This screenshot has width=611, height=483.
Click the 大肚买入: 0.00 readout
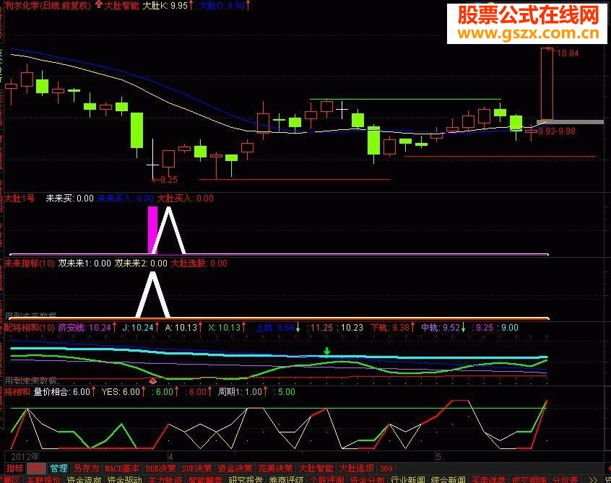tap(186, 199)
